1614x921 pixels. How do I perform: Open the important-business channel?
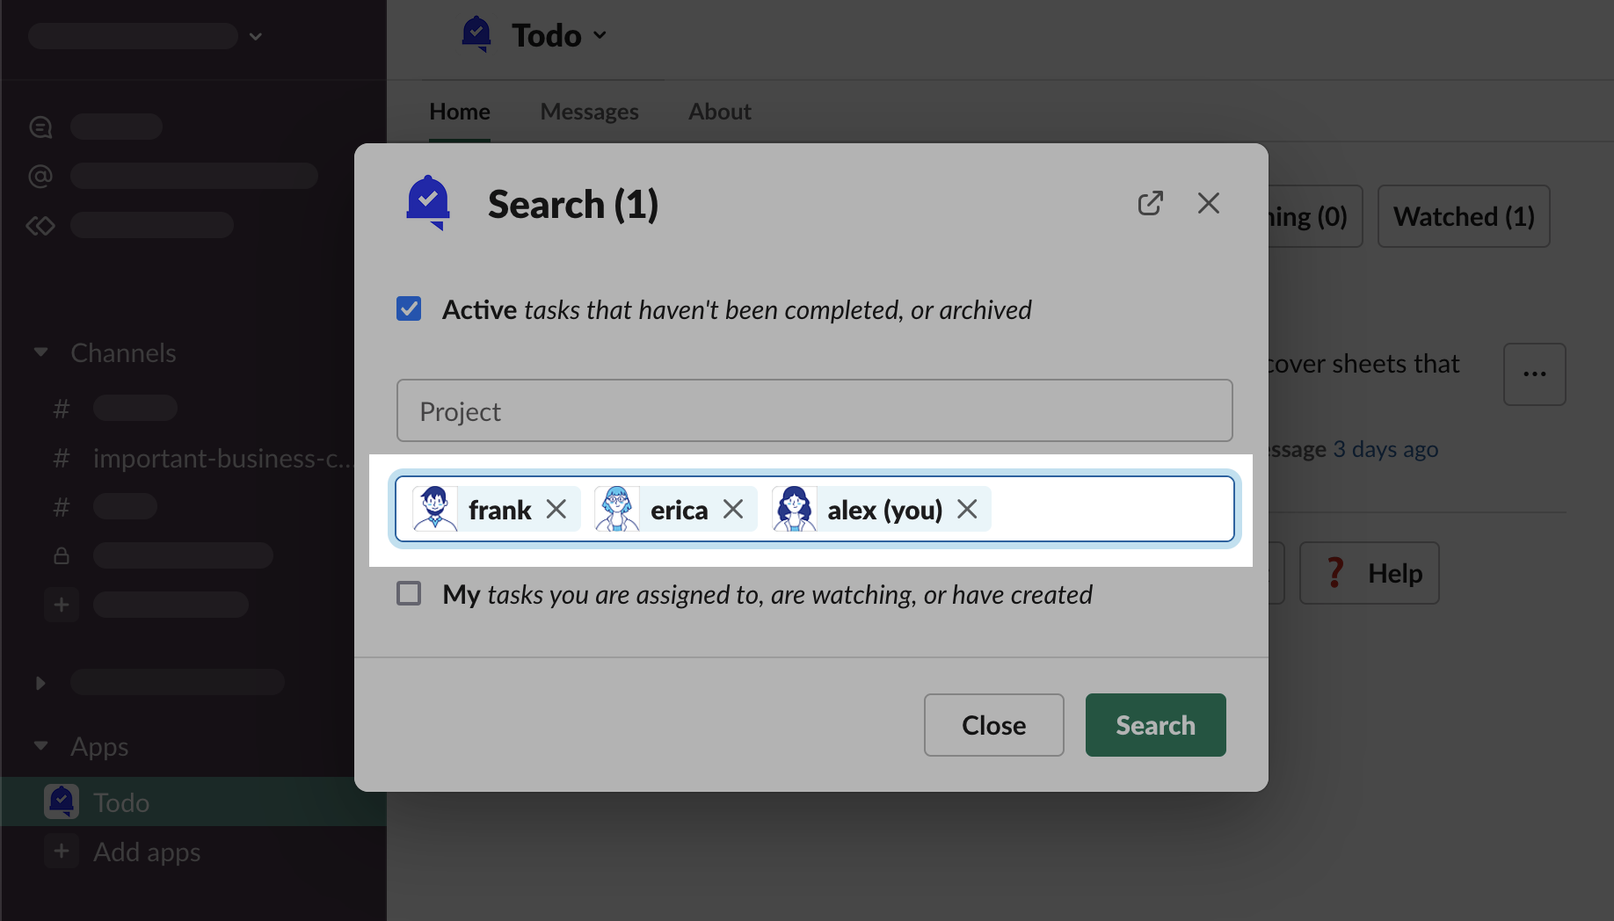tap(220, 458)
